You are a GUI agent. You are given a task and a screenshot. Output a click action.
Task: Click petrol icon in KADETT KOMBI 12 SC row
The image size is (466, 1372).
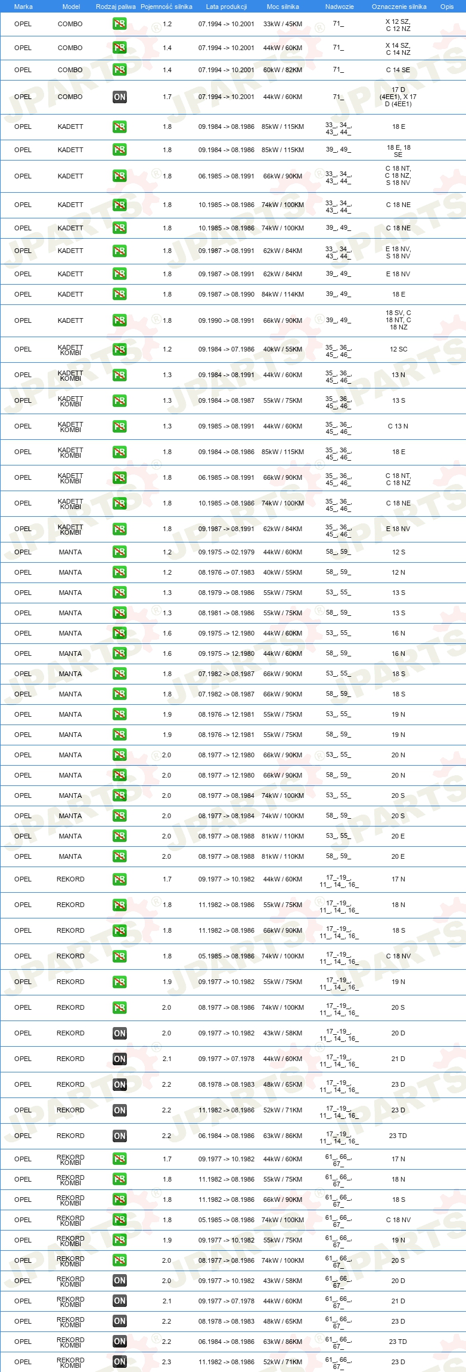(x=120, y=349)
